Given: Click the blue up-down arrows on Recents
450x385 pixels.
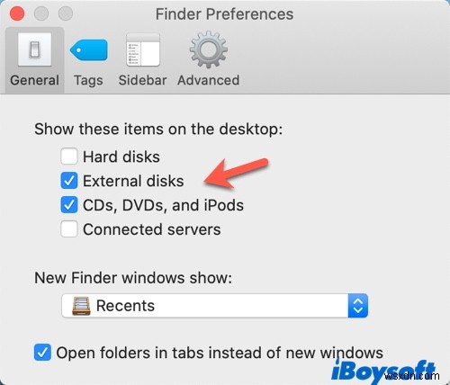Looking at the screenshot, I should point(358,306).
